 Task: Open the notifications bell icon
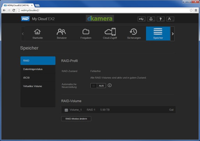point(151,19)
